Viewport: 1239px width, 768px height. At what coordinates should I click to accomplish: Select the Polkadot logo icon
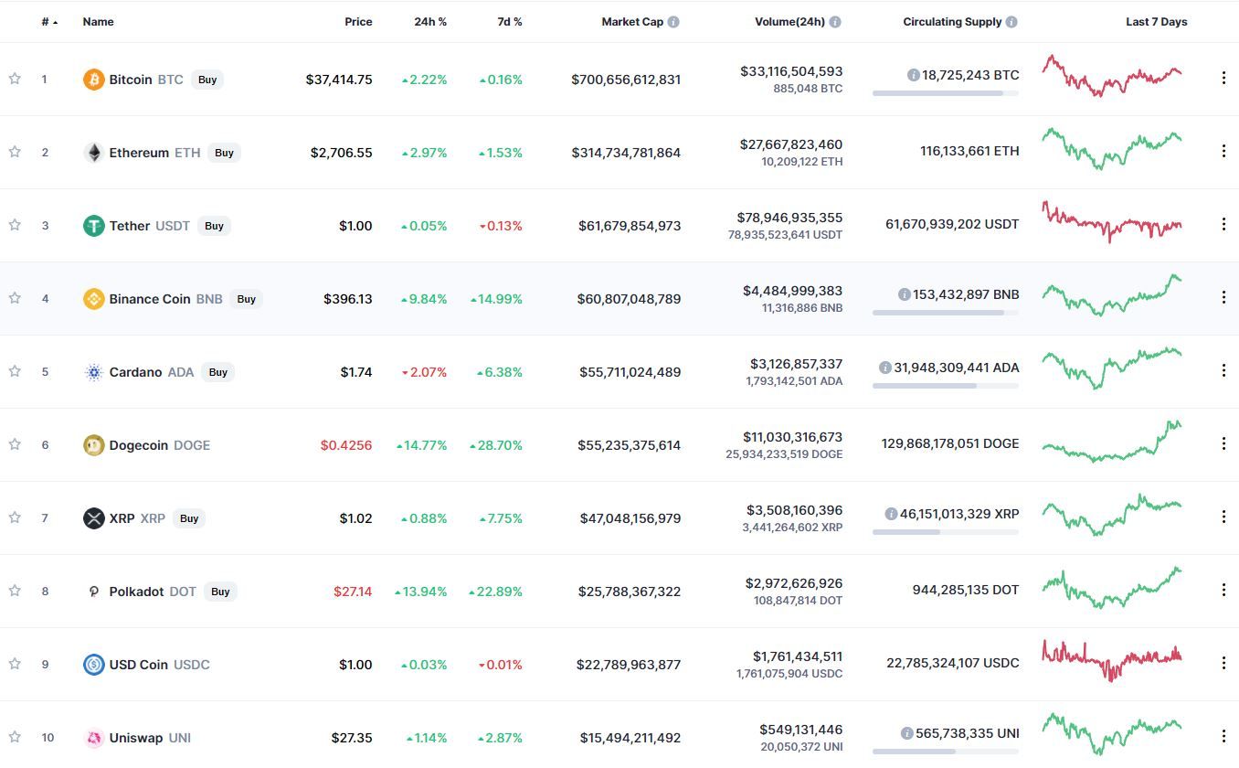coord(94,592)
